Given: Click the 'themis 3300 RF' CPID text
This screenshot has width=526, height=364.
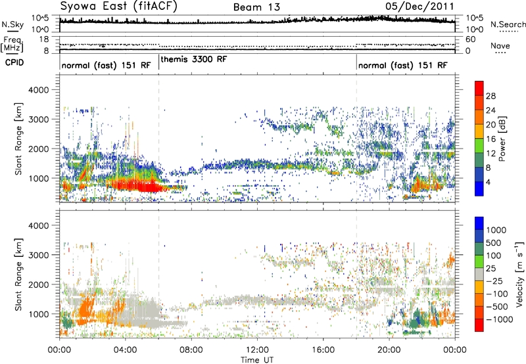Looking at the screenshot, I should click(x=194, y=59).
